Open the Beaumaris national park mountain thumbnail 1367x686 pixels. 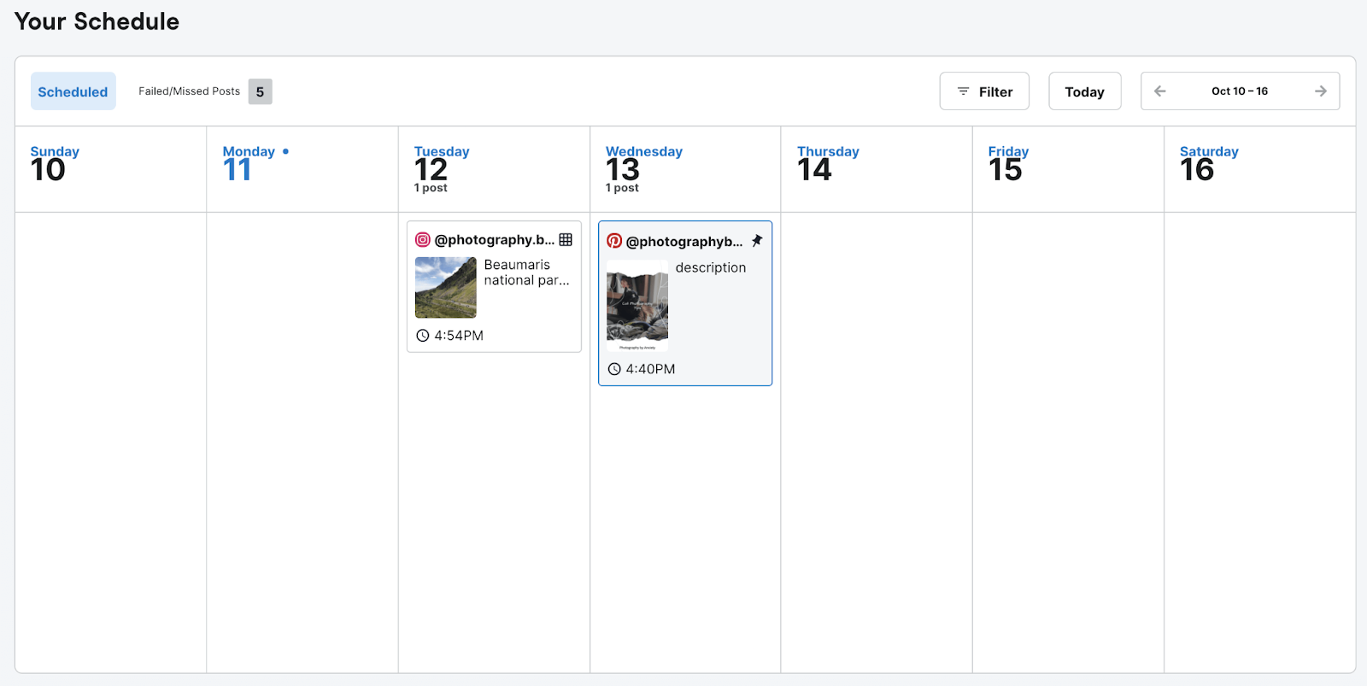(x=445, y=288)
